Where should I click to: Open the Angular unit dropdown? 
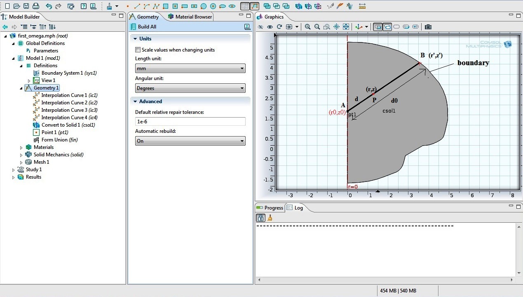(190, 88)
